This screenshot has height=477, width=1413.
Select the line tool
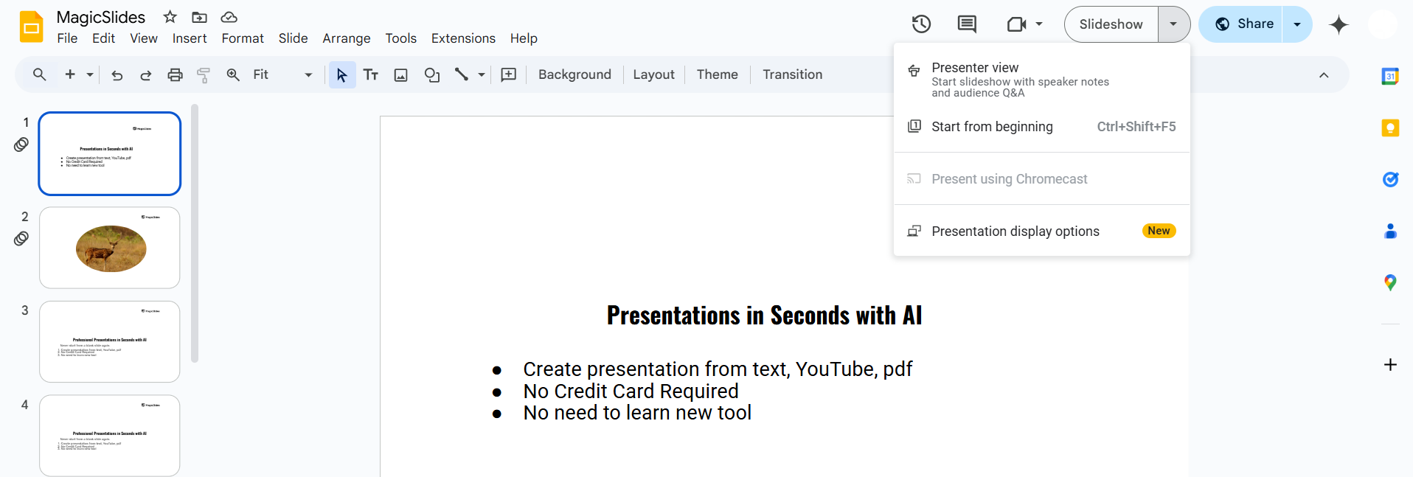(462, 74)
